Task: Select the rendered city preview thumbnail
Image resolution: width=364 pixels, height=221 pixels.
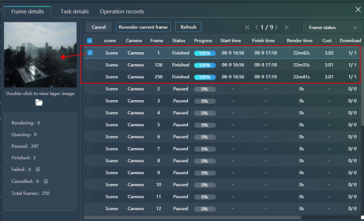Action: (40, 55)
